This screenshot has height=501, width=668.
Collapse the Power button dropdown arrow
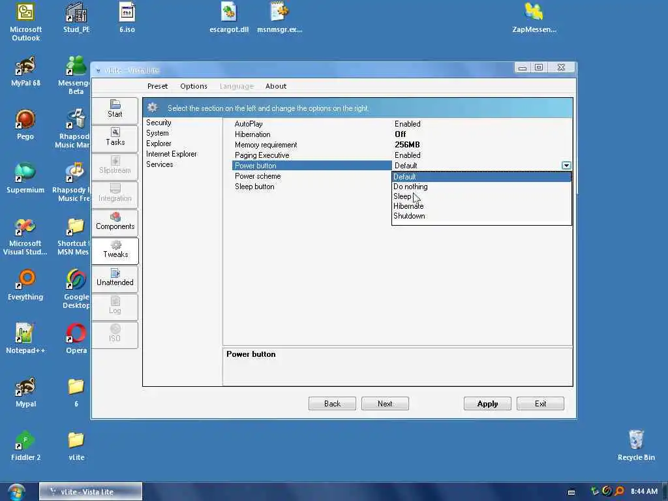coord(566,165)
